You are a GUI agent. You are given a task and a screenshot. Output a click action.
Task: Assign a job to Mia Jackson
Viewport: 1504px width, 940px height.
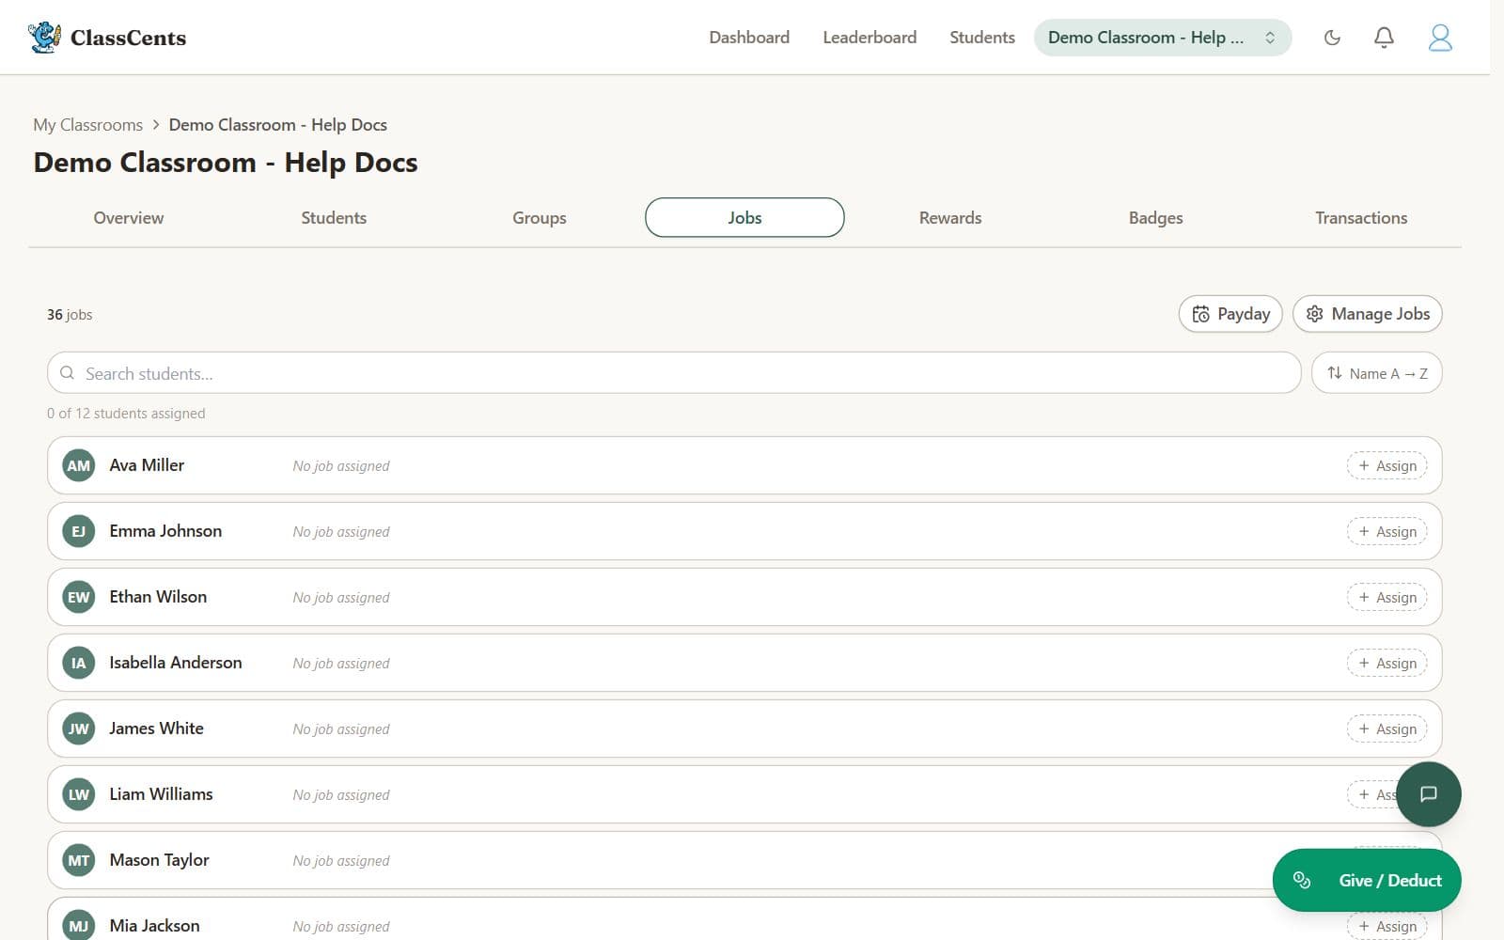click(x=1386, y=927)
